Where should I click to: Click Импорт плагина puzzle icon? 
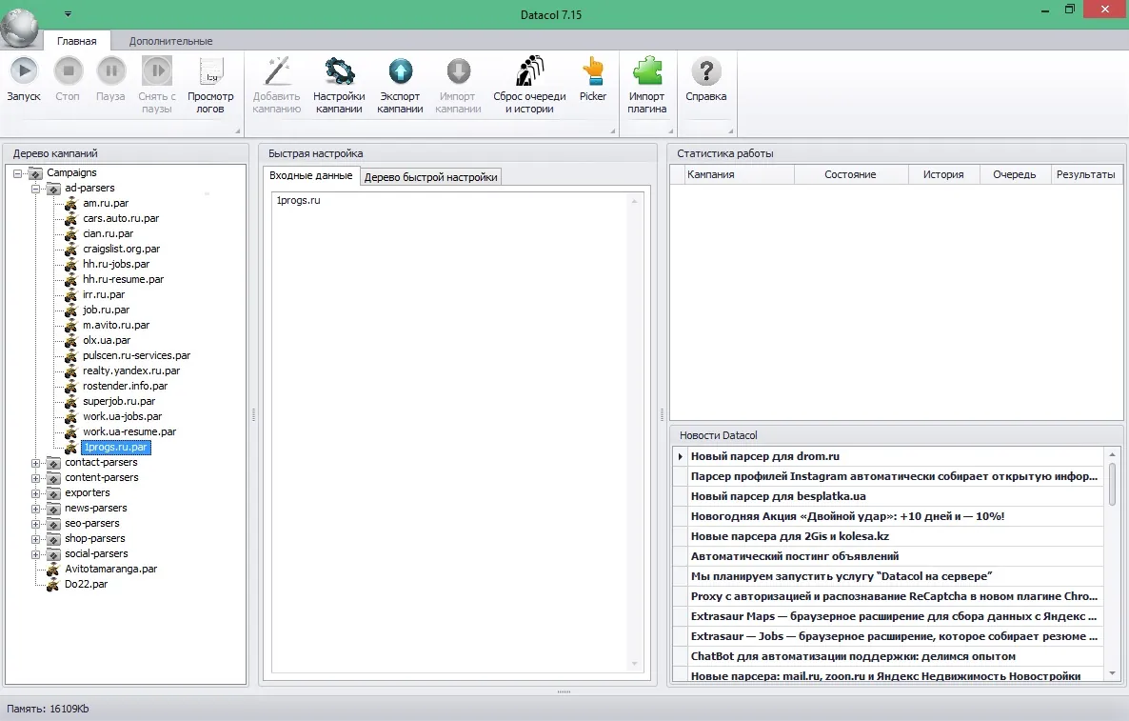646,71
